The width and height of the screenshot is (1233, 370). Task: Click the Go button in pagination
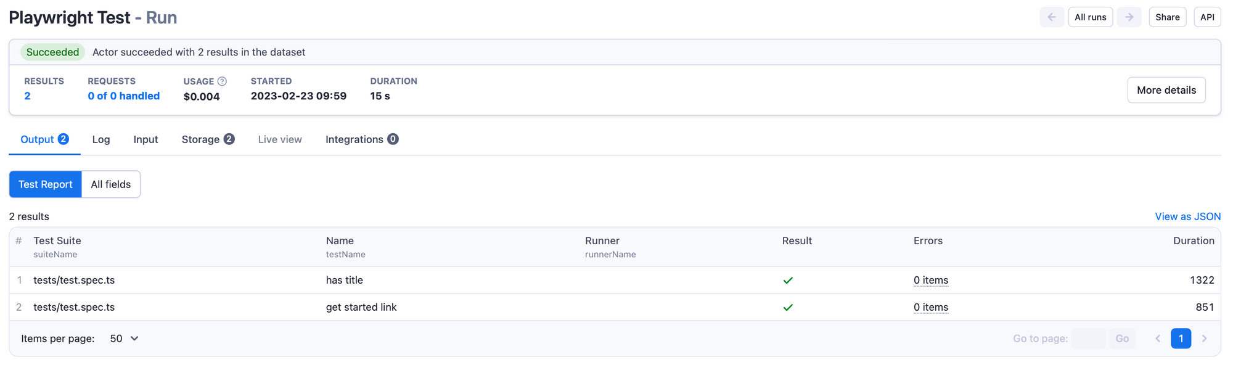pos(1123,339)
